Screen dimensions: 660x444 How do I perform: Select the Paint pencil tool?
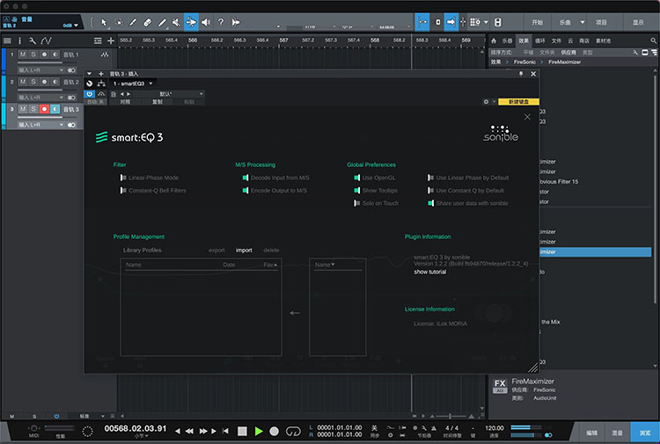(x=162, y=22)
